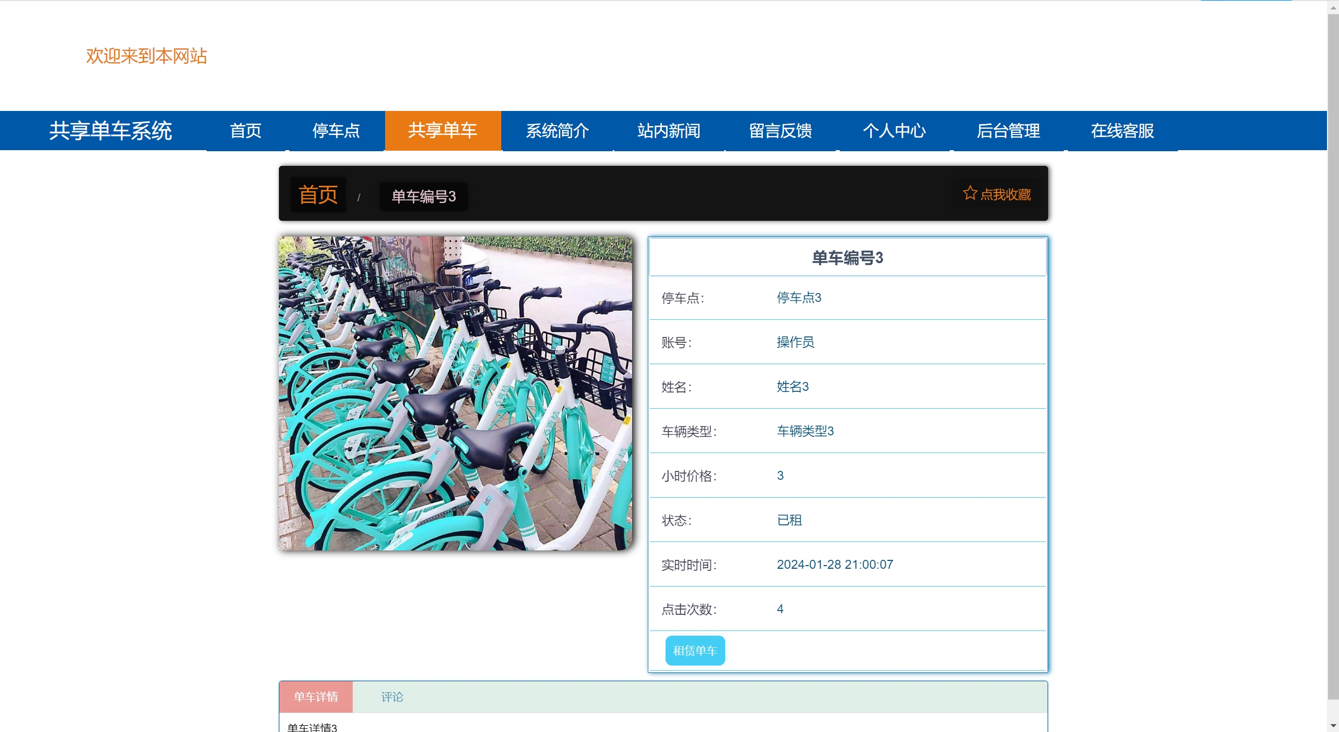Go to 停车点 in the navigation bar
Image resolution: width=1339 pixels, height=732 pixels.
336,131
